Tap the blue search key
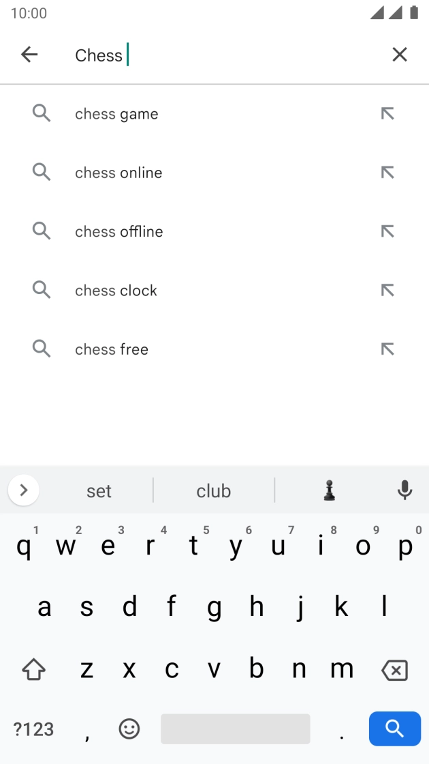The image size is (429, 764). (394, 729)
